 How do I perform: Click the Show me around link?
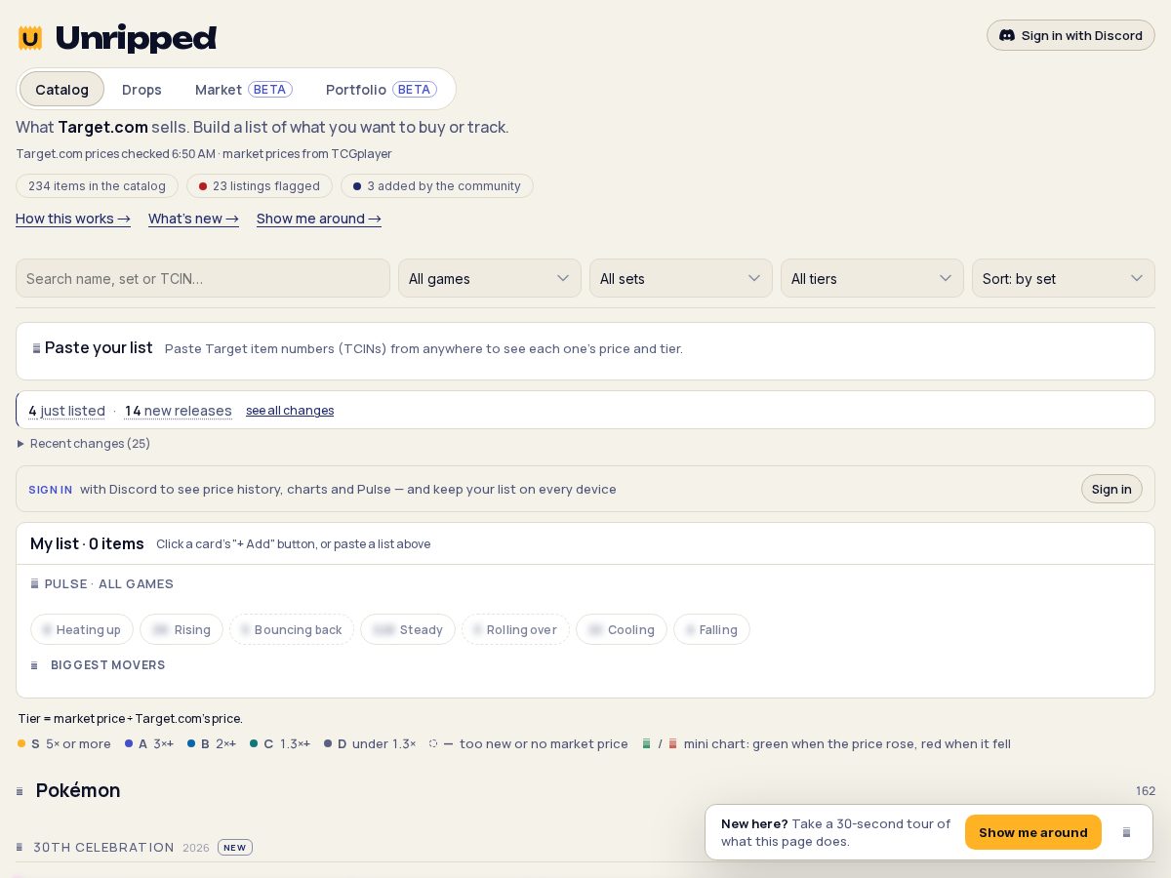(319, 219)
